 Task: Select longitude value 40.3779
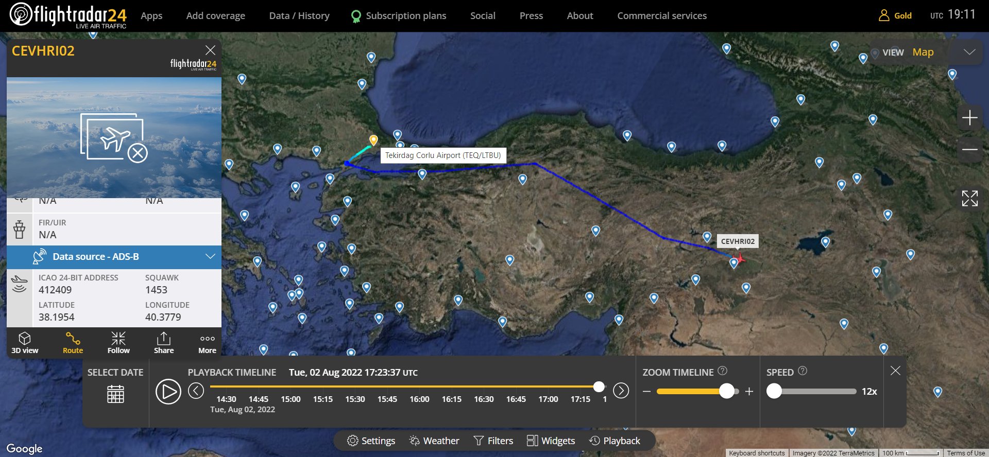(x=163, y=317)
